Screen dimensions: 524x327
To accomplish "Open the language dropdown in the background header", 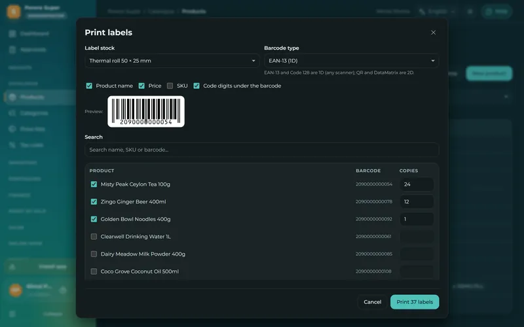I will (437, 11).
